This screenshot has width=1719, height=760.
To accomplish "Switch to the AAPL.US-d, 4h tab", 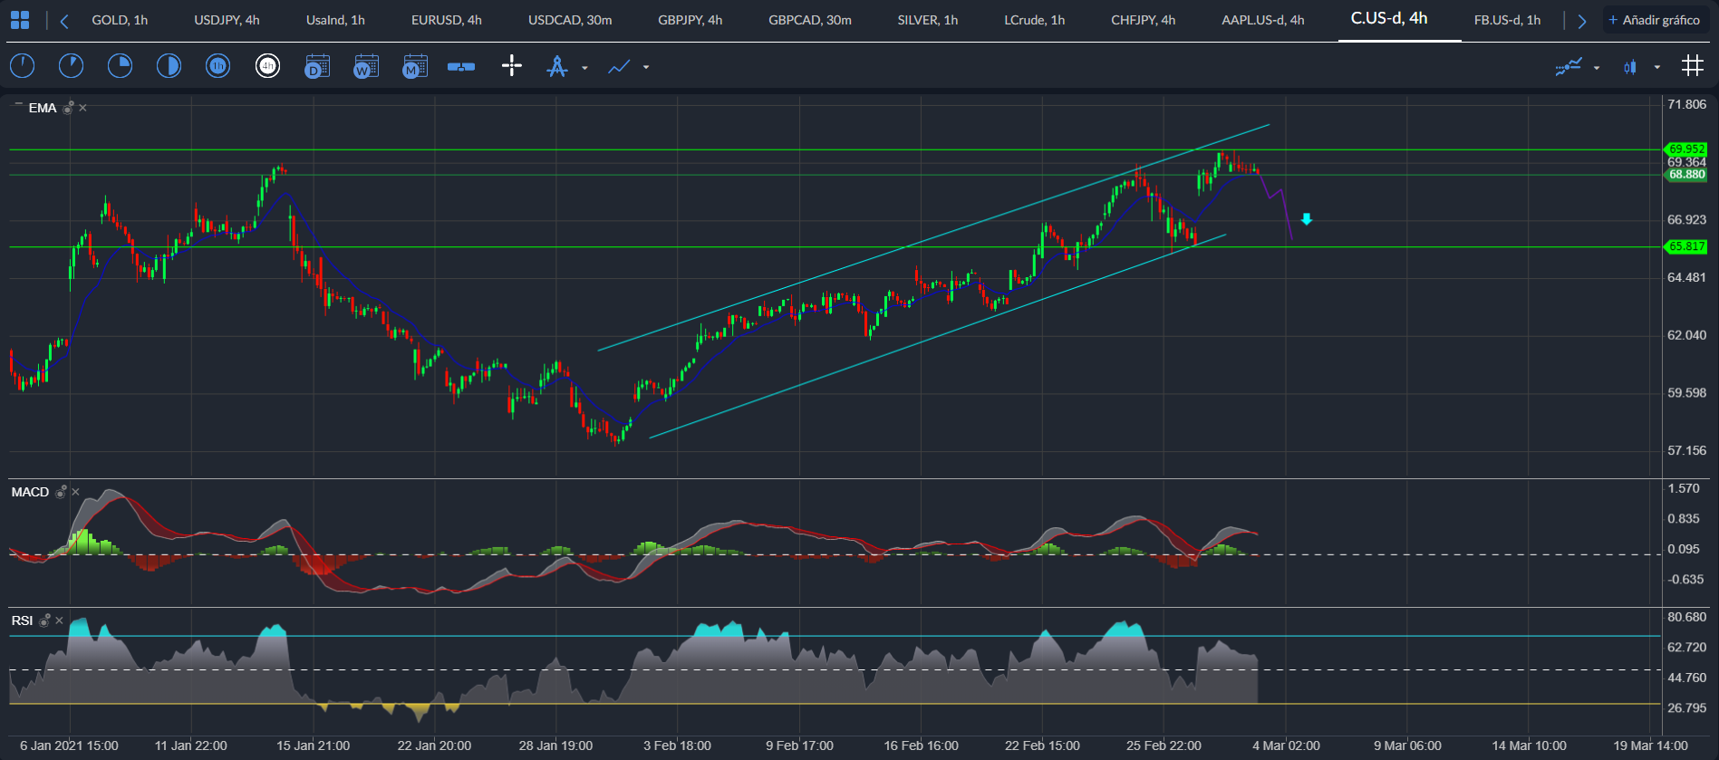I will [1263, 20].
